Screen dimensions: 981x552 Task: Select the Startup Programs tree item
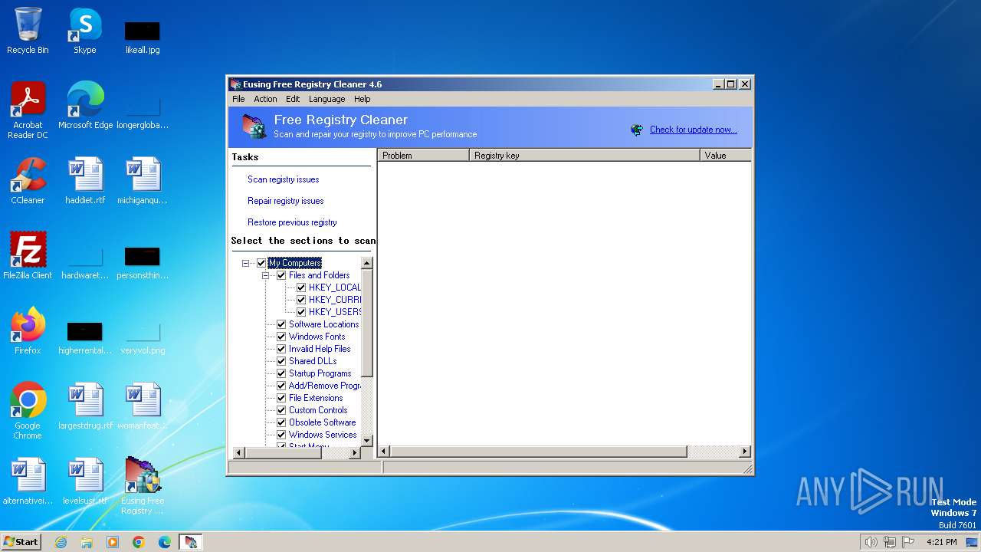[x=320, y=373]
